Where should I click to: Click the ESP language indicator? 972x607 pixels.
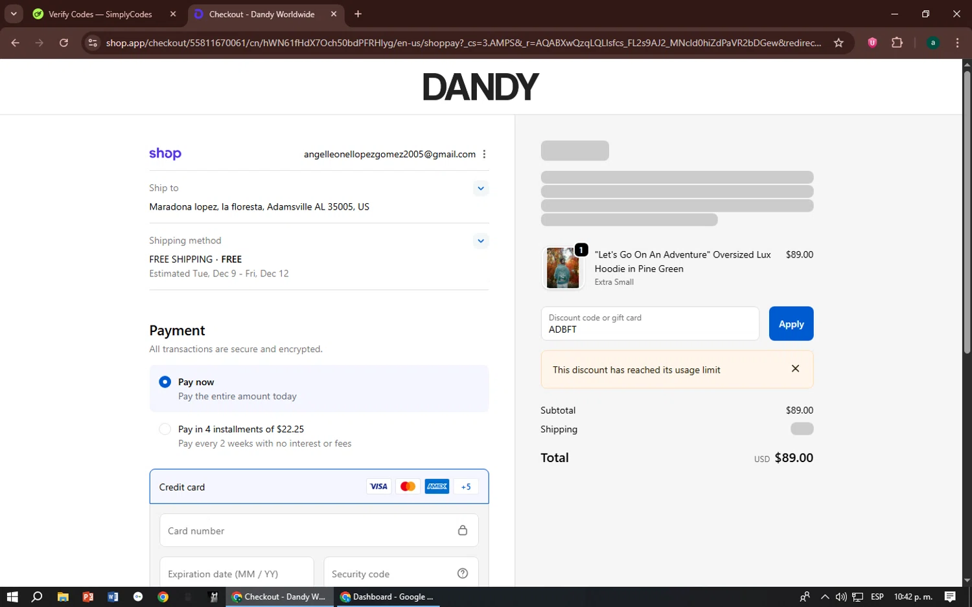(877, 597)
